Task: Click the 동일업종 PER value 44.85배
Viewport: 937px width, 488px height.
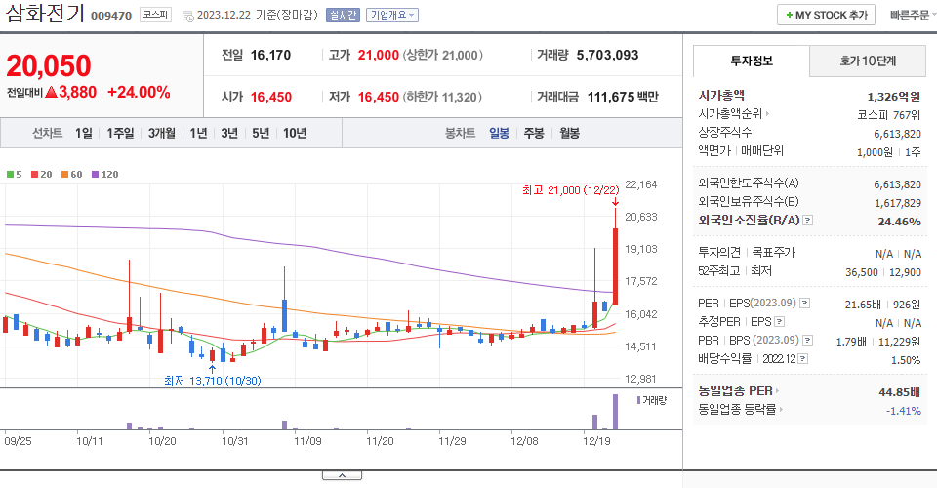Action: [899, 392]
